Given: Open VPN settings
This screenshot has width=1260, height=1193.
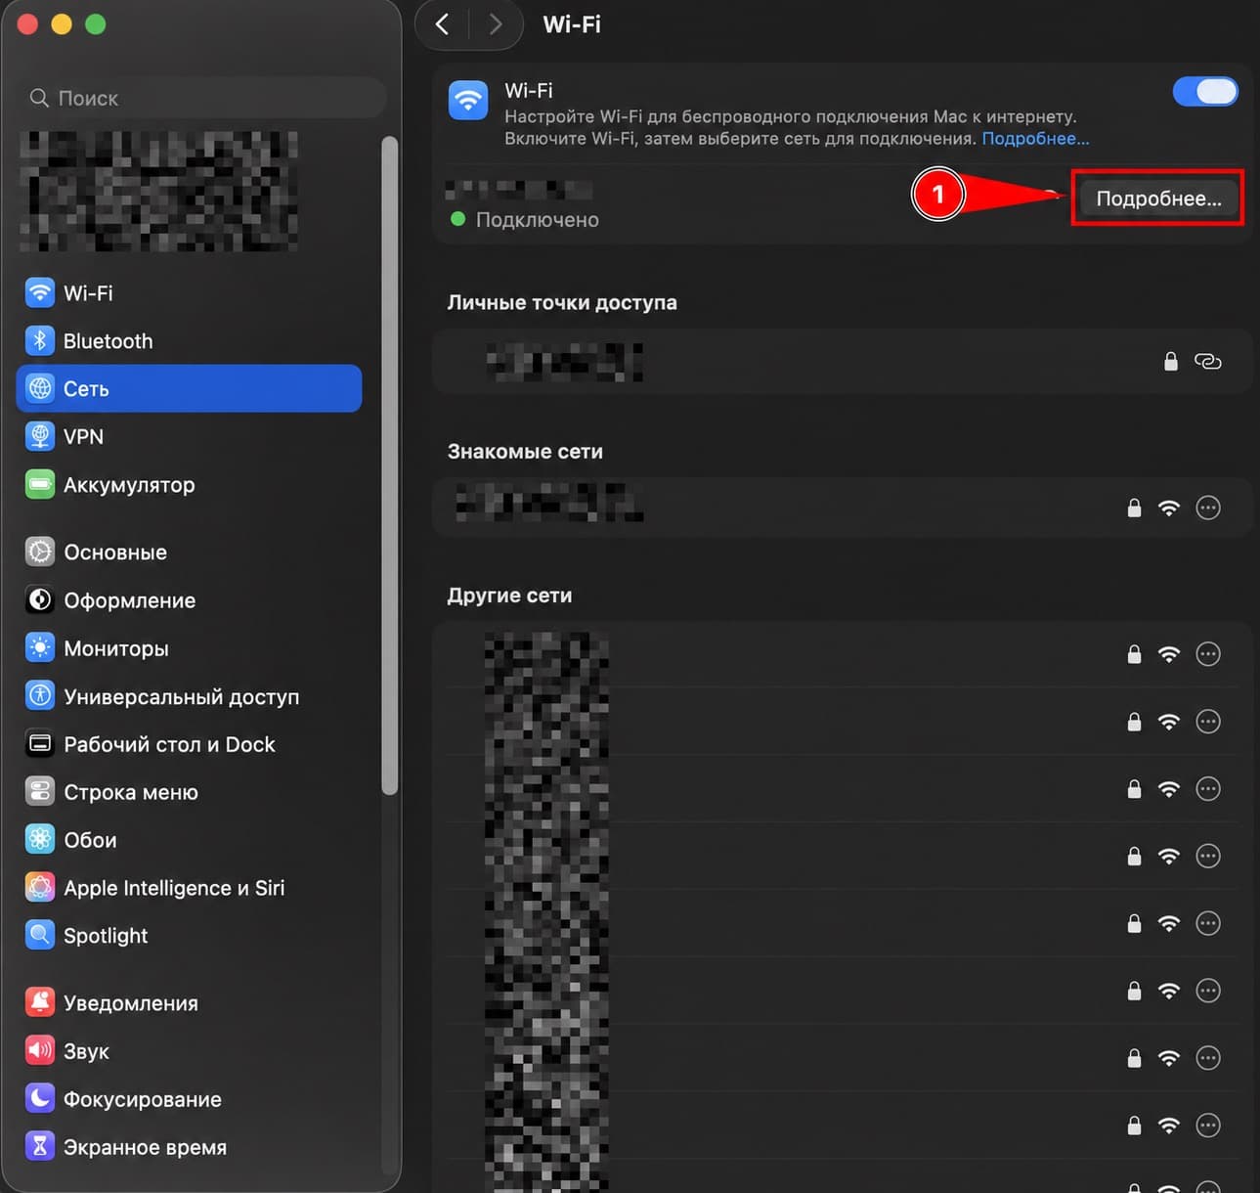Looking at the screenshot, I should coord(189,436).
